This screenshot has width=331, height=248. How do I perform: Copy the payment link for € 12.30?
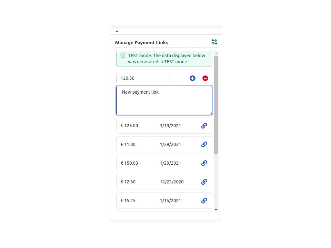tap(204, 182)
